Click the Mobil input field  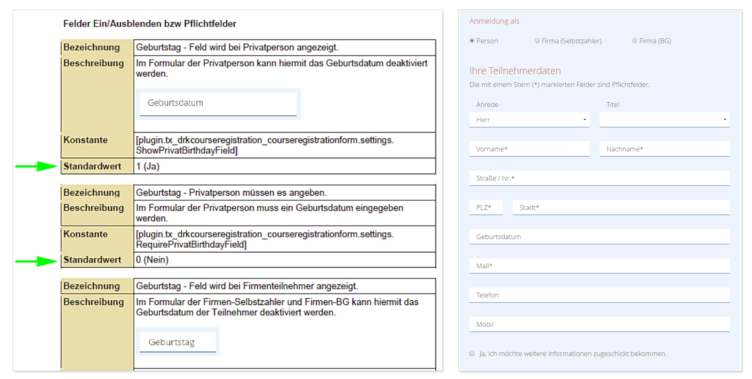click(x=600, y=324)
